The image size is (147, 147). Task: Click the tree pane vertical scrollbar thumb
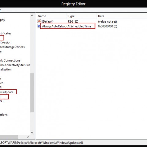click(32, 93)
